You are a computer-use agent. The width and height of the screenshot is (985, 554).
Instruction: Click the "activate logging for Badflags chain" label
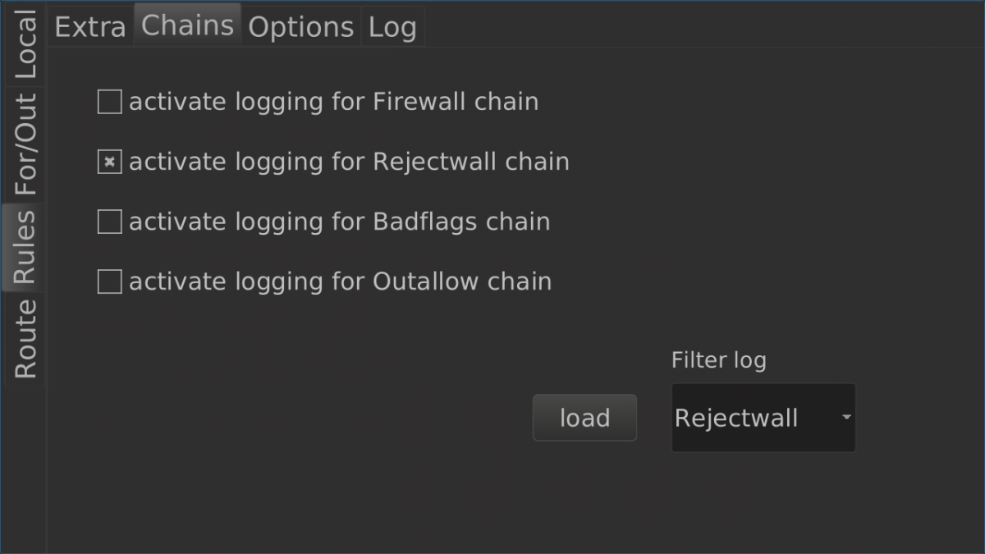[339, 222]
